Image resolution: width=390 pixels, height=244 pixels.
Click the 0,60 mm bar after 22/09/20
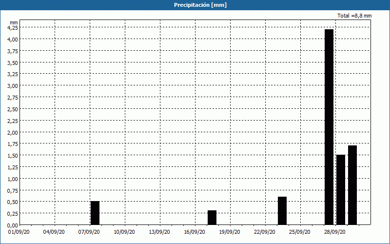tap(282, 211)
